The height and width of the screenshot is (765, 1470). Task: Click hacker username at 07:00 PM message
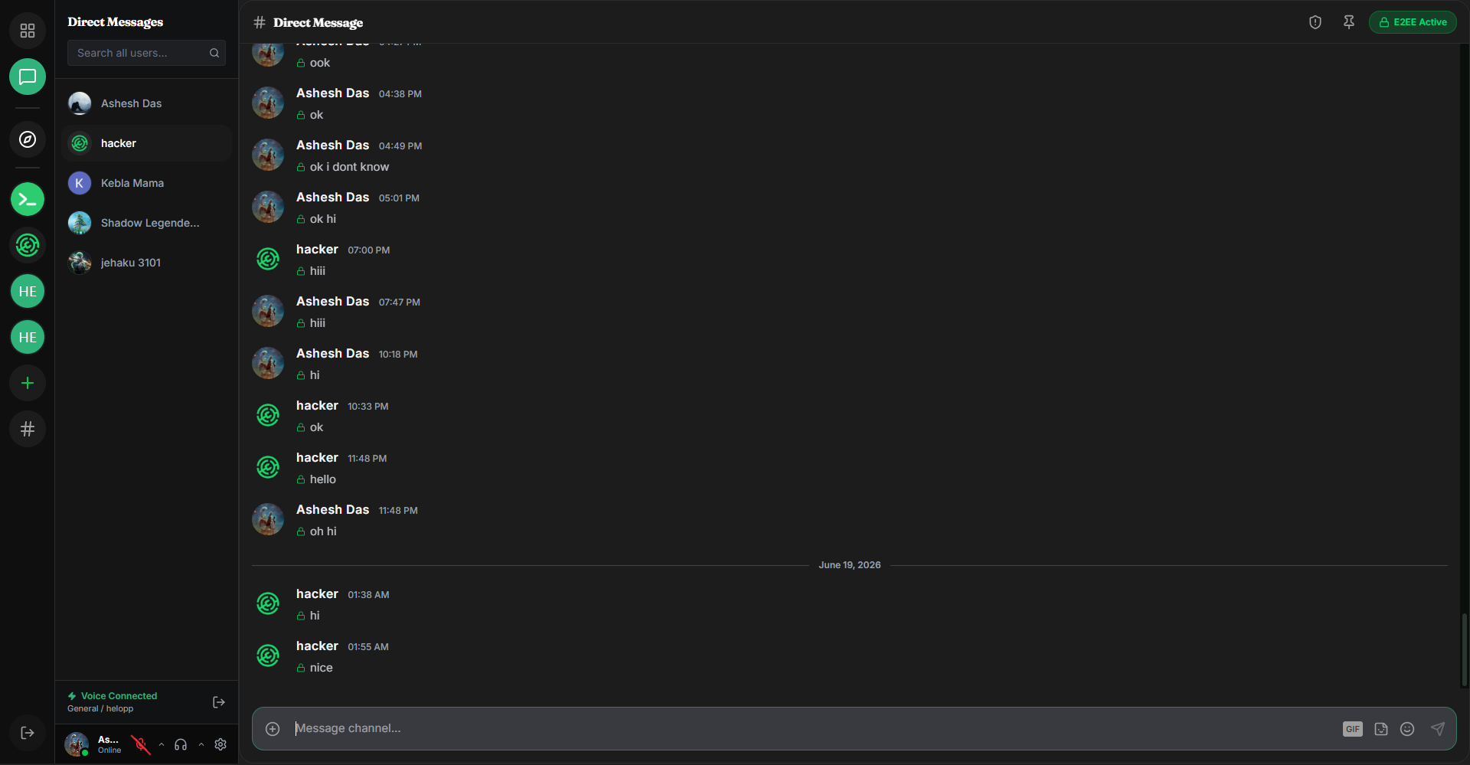317,250
